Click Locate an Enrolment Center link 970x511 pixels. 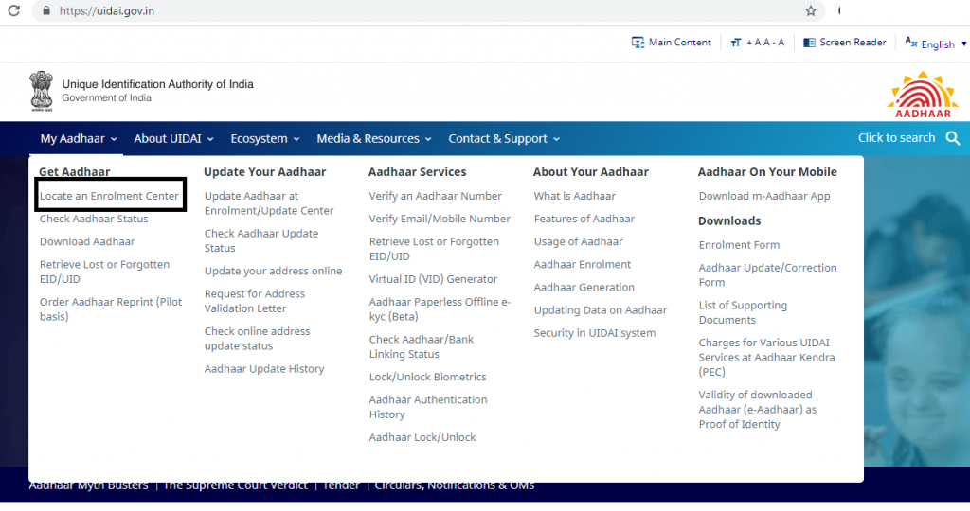coord(109,196)
